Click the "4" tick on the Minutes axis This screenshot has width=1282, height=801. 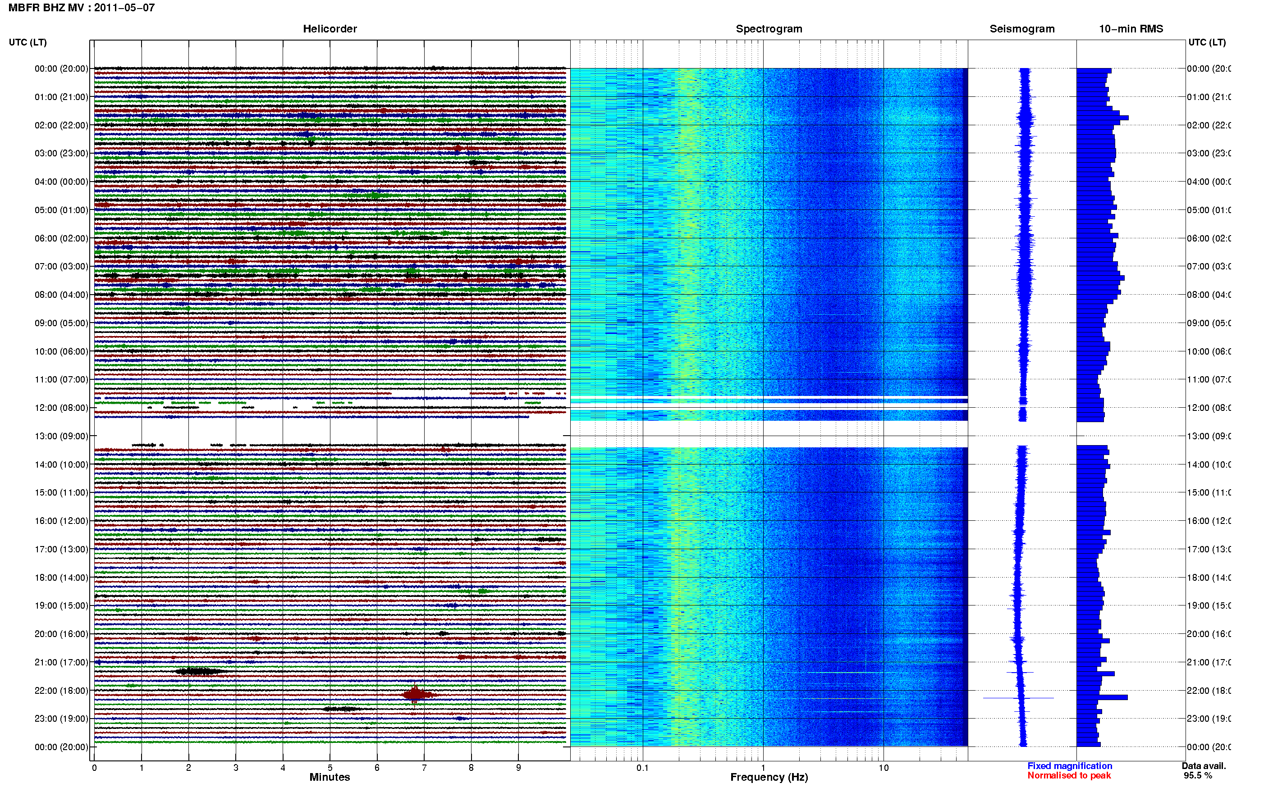(x=283, y=768)
